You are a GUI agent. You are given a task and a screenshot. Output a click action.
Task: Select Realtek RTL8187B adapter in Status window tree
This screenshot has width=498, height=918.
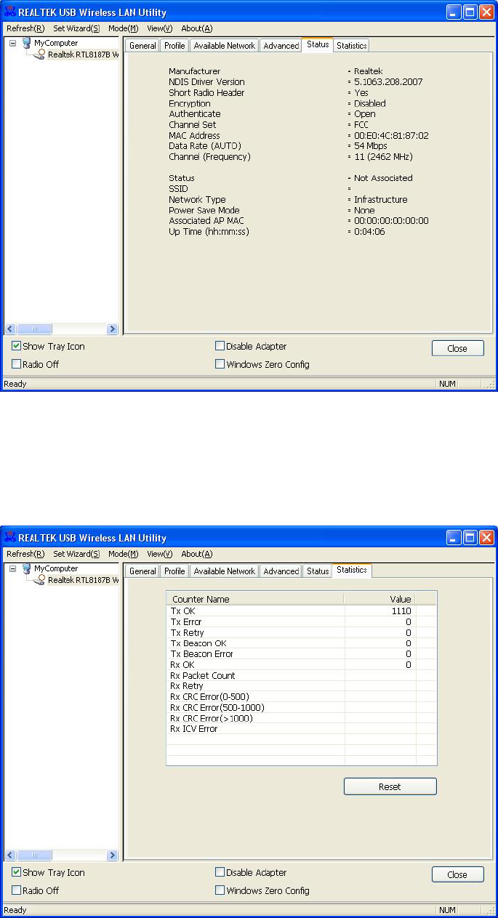[x=76, y=55]
